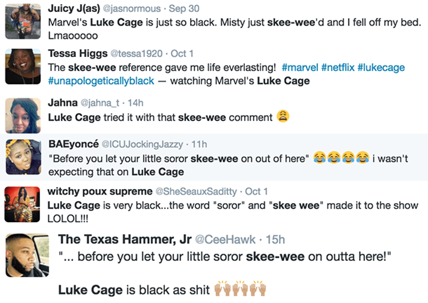Viewport: 428px width, 303px height.
Task: Click the #lukecage hashtag
Action: point(381,67)
